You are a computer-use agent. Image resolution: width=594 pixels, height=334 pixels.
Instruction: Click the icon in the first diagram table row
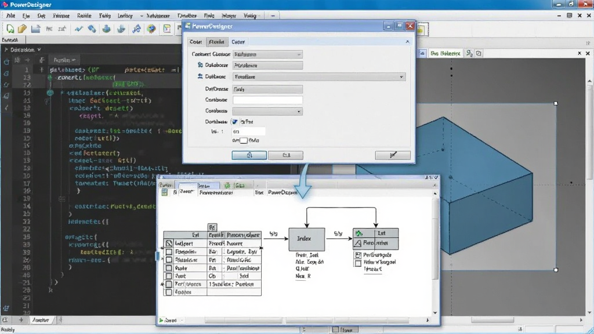(169, 244)
